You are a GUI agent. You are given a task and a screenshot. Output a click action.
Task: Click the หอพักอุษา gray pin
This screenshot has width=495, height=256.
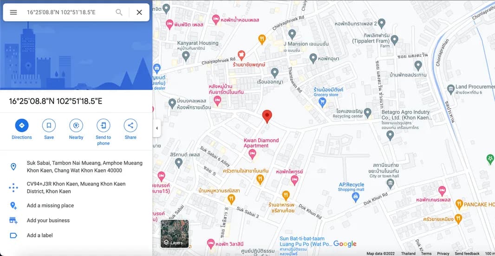(313, 58)
